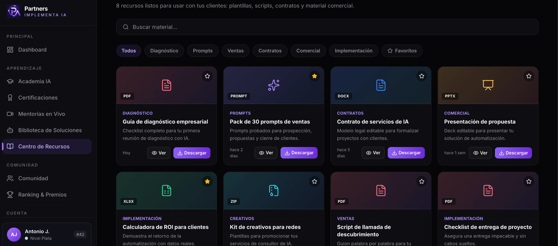
Task: Favorite the Guía de diagnóstico empresarial card
Action: 207,76
